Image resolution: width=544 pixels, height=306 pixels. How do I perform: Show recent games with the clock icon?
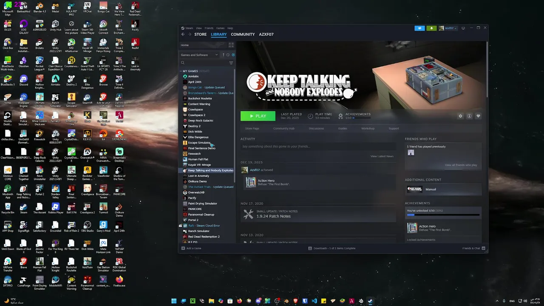[228, 55]
